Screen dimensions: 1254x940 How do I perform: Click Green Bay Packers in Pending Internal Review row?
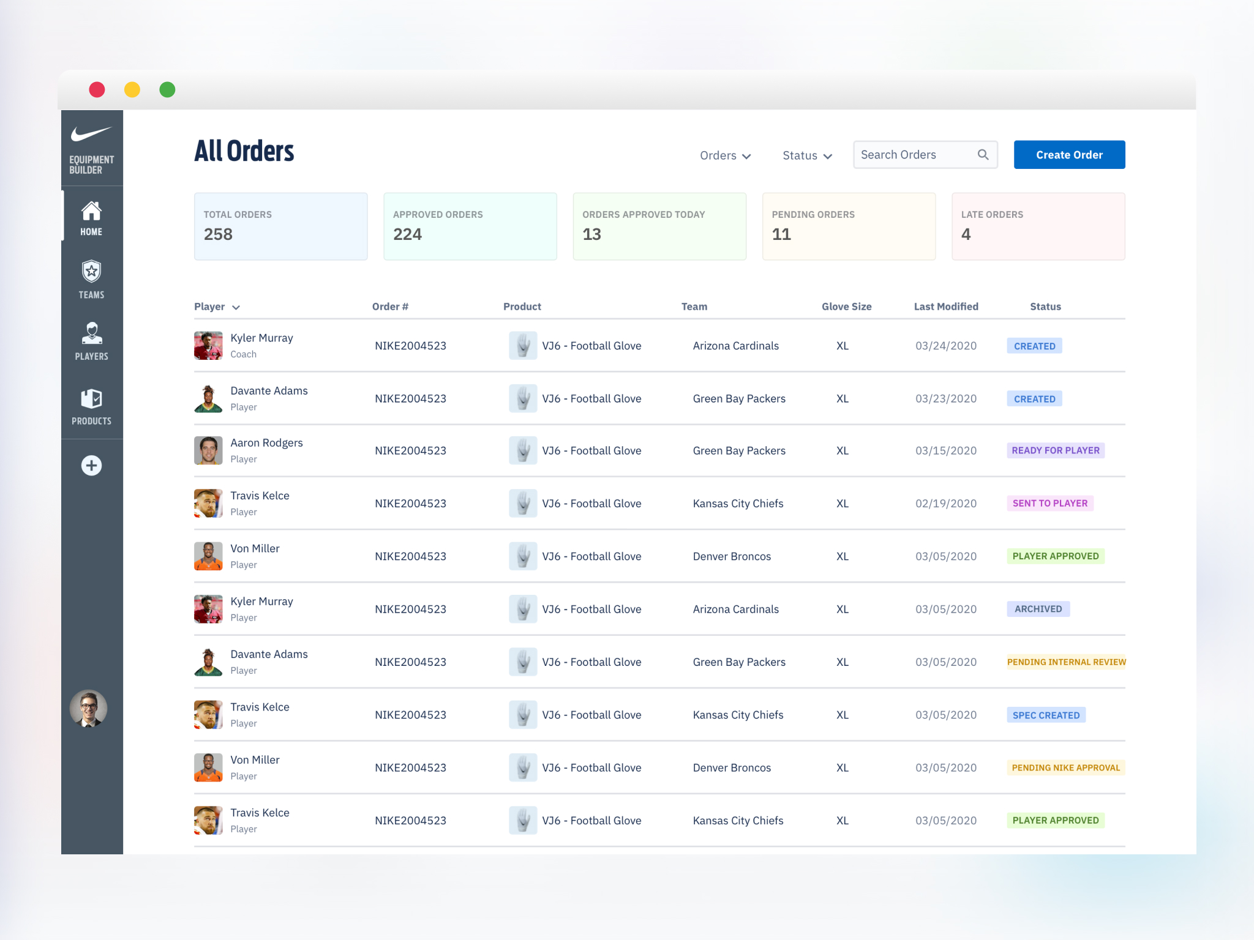[739, 662]
